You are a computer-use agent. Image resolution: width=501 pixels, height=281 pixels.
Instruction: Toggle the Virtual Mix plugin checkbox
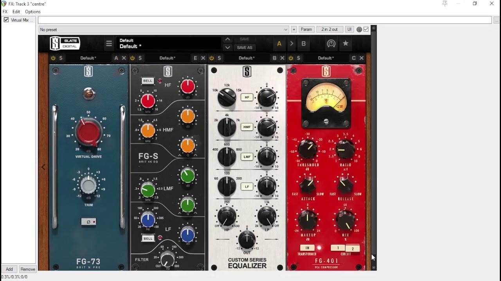click(x=6, y=20)
